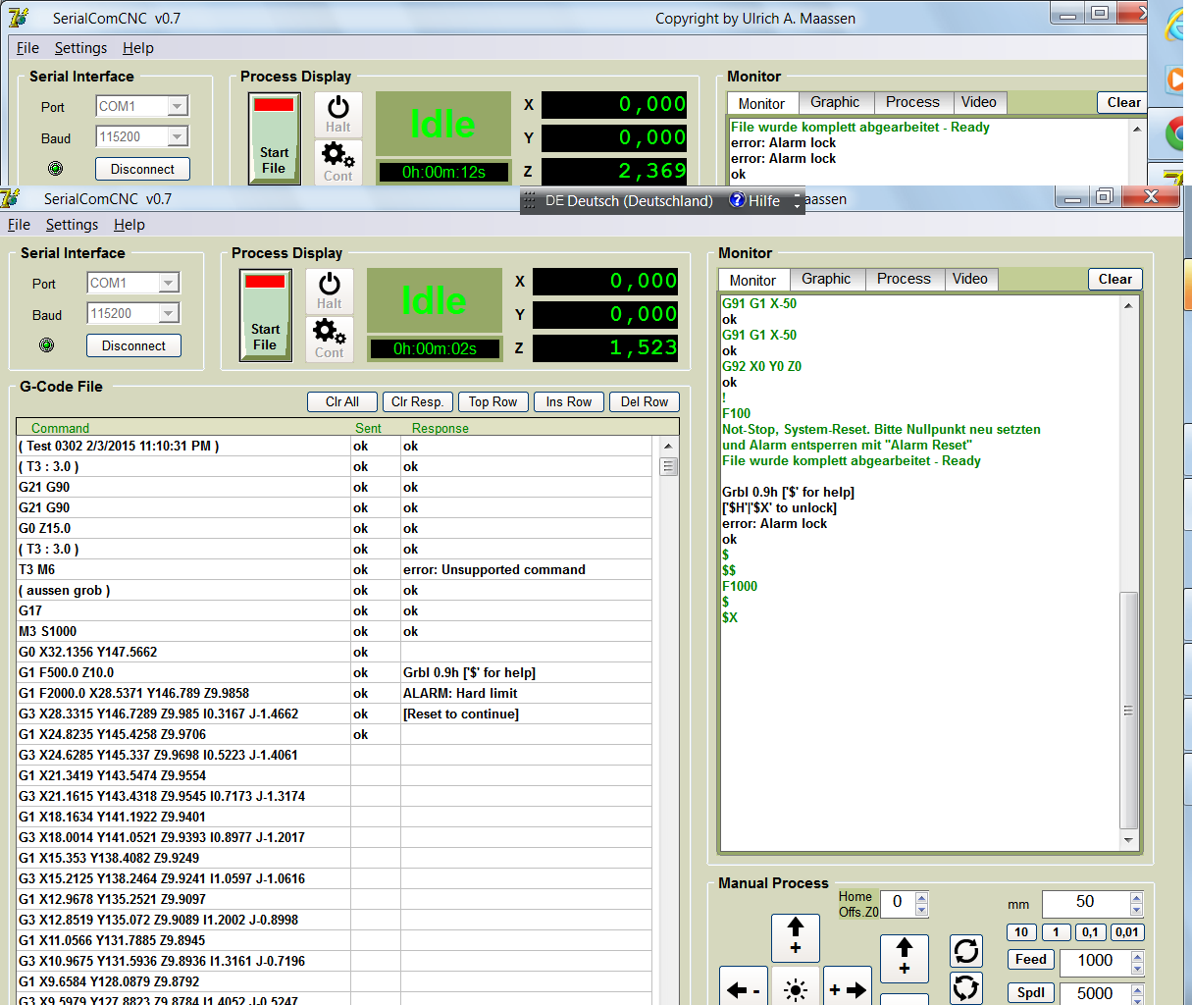Click the Clr All button
The image size is (1192, 1005).
[x=342, y=401]
